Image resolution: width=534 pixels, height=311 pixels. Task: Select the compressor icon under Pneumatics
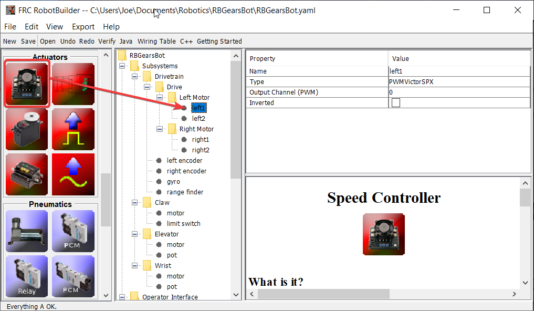(x=27, y=231)
